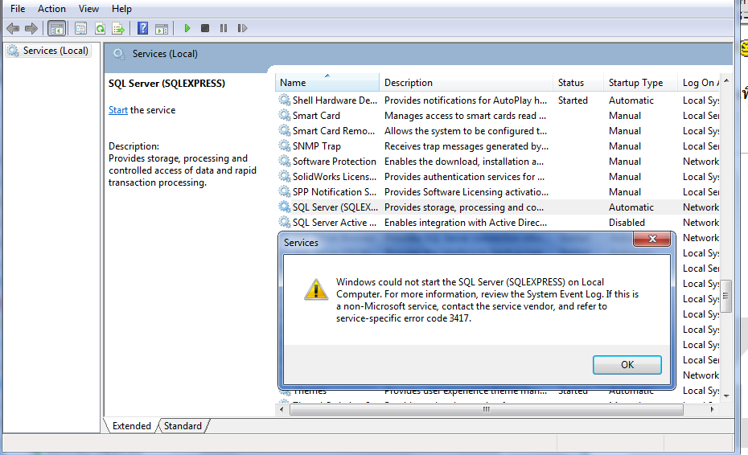
Task: Select the Smart Card service name
Action: point(316,116)
